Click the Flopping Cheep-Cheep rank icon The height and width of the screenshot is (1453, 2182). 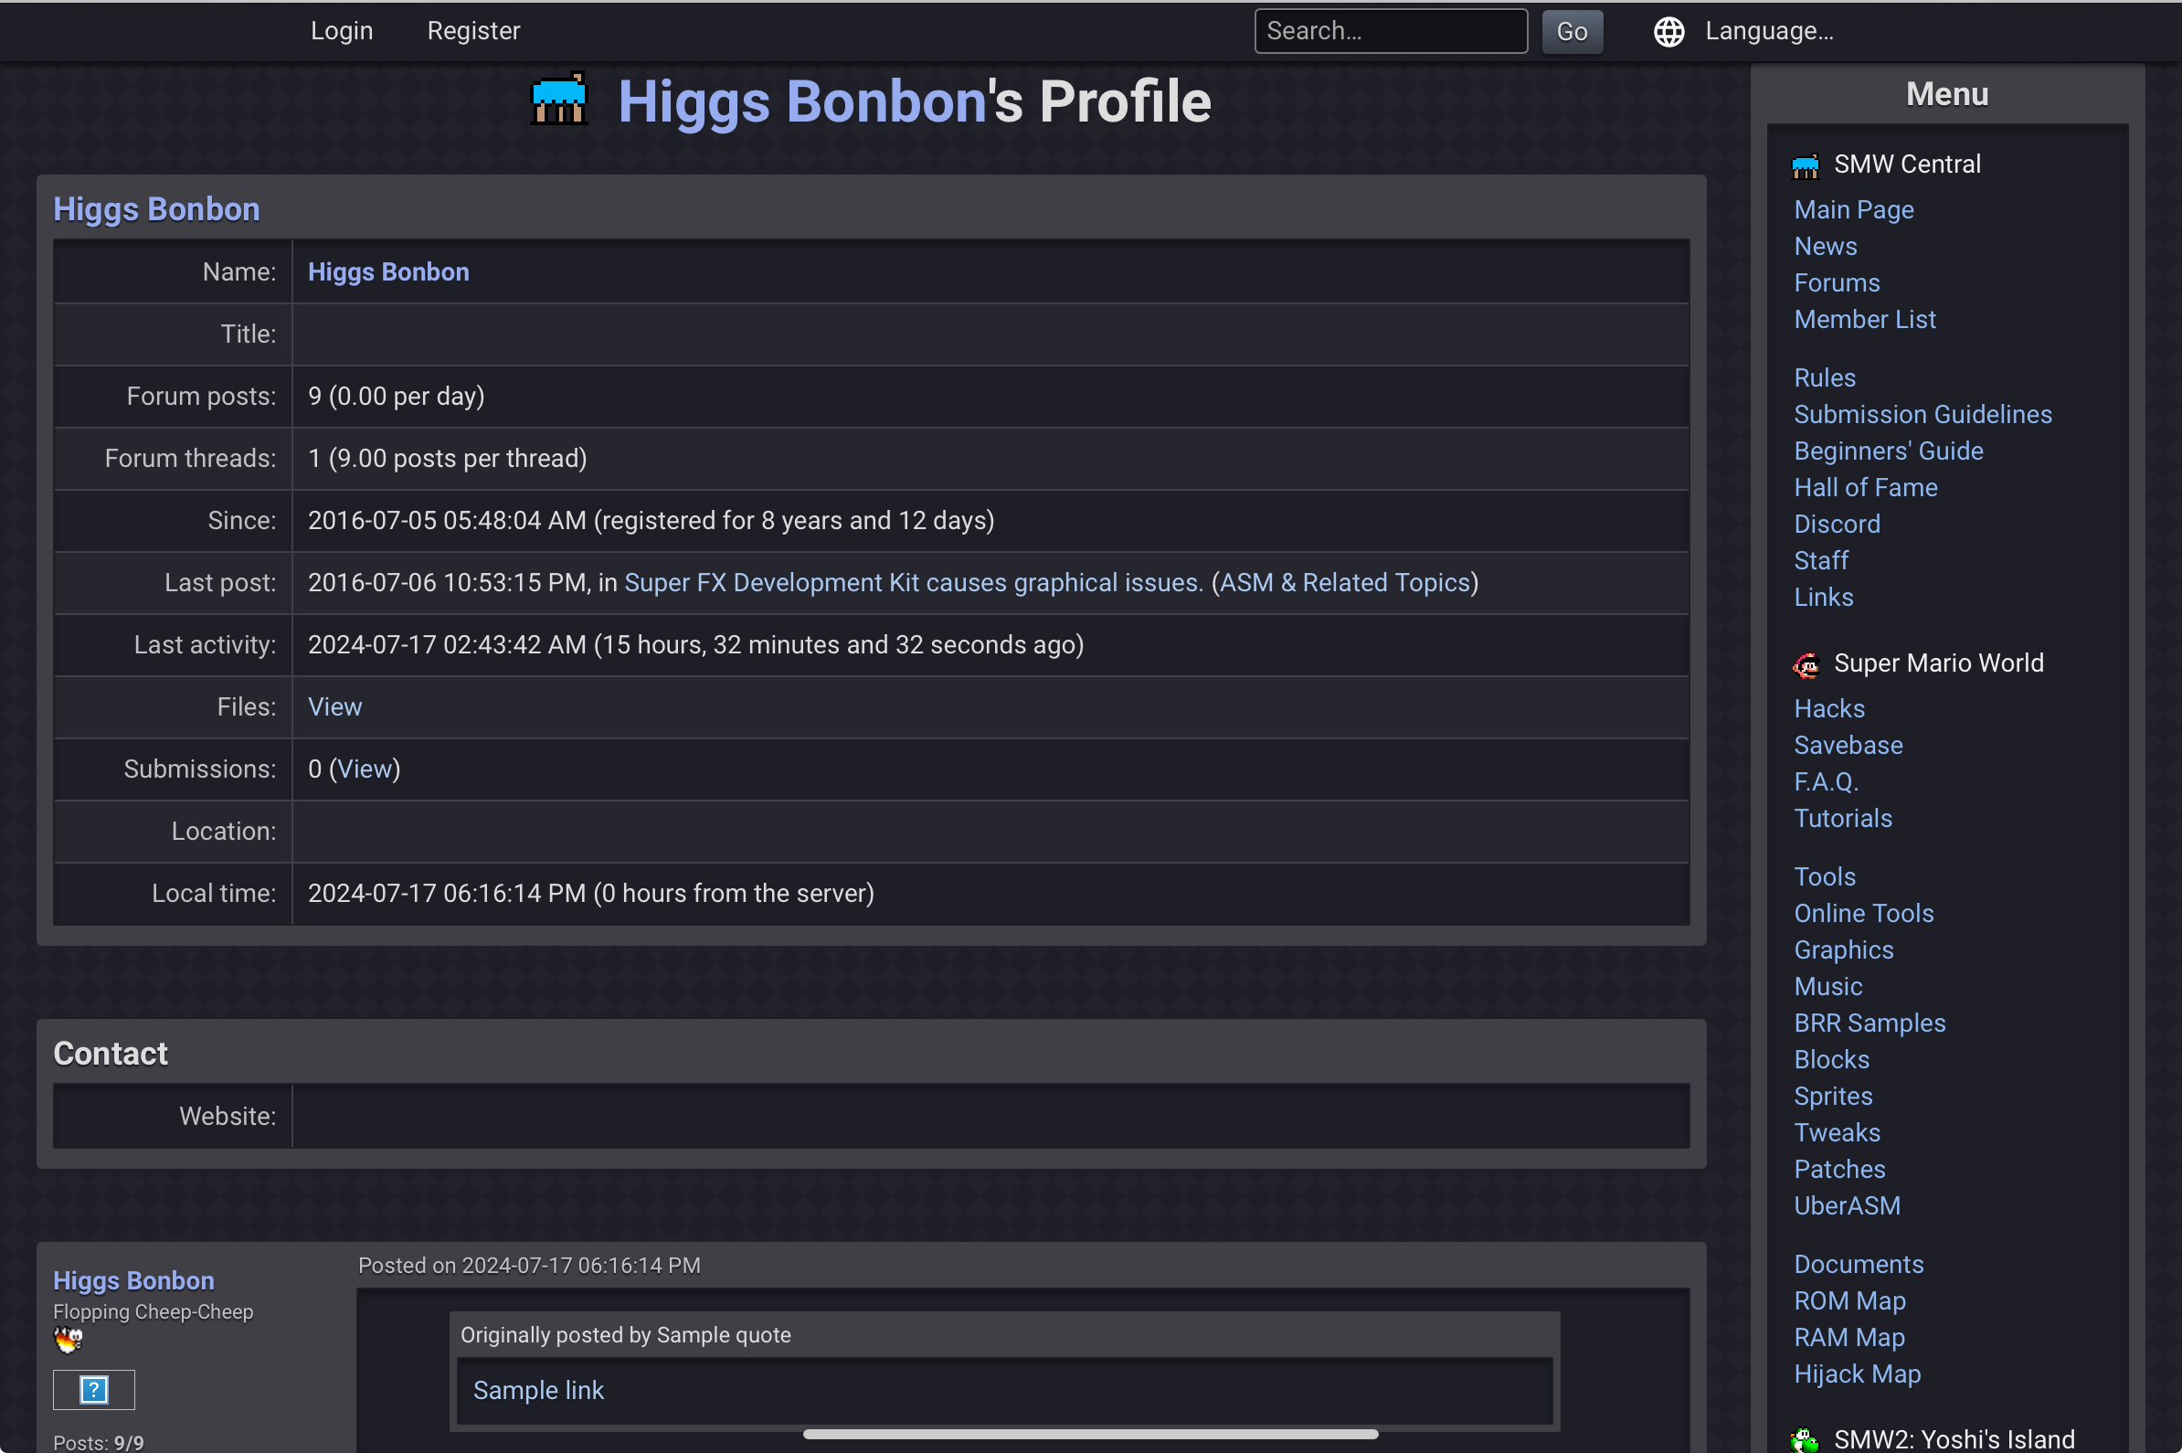68,1340
